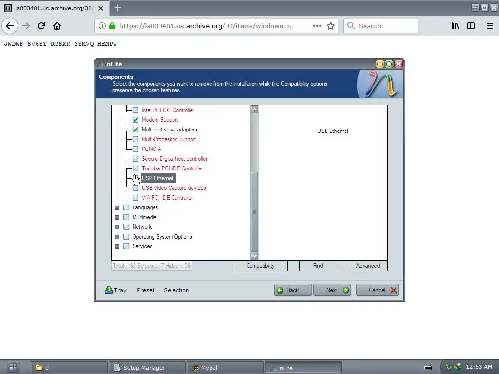Reload the current page
The height and width of the screenshot is (374, 499).
tap(41, 26)
